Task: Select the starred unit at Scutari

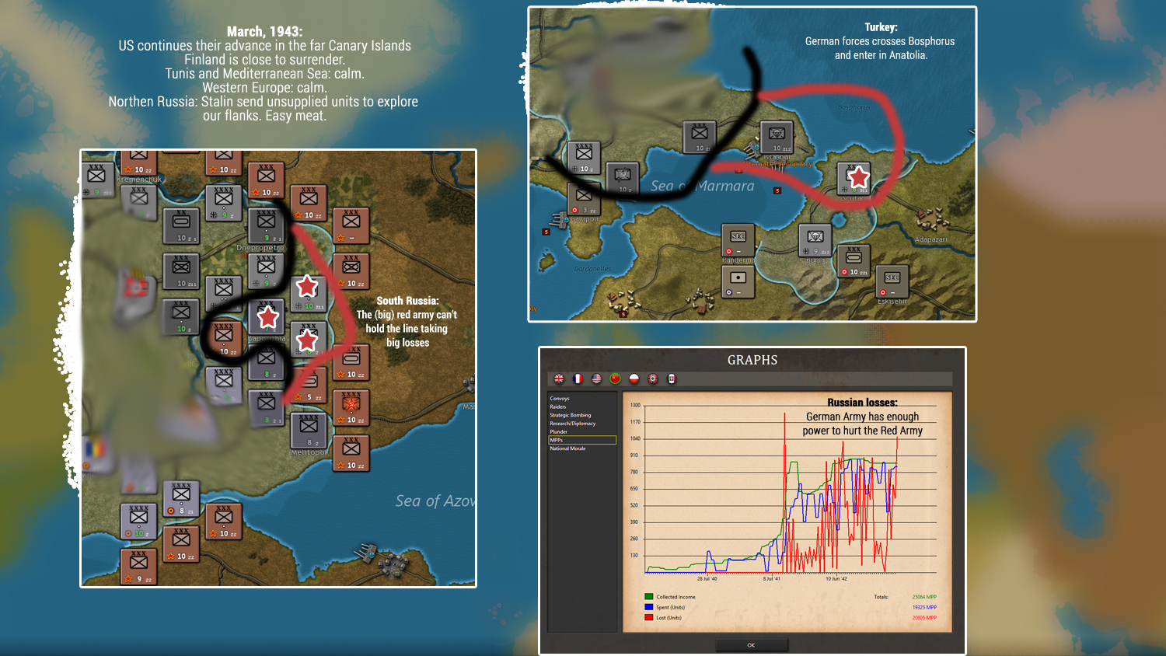Action: [x=853, y=180]
